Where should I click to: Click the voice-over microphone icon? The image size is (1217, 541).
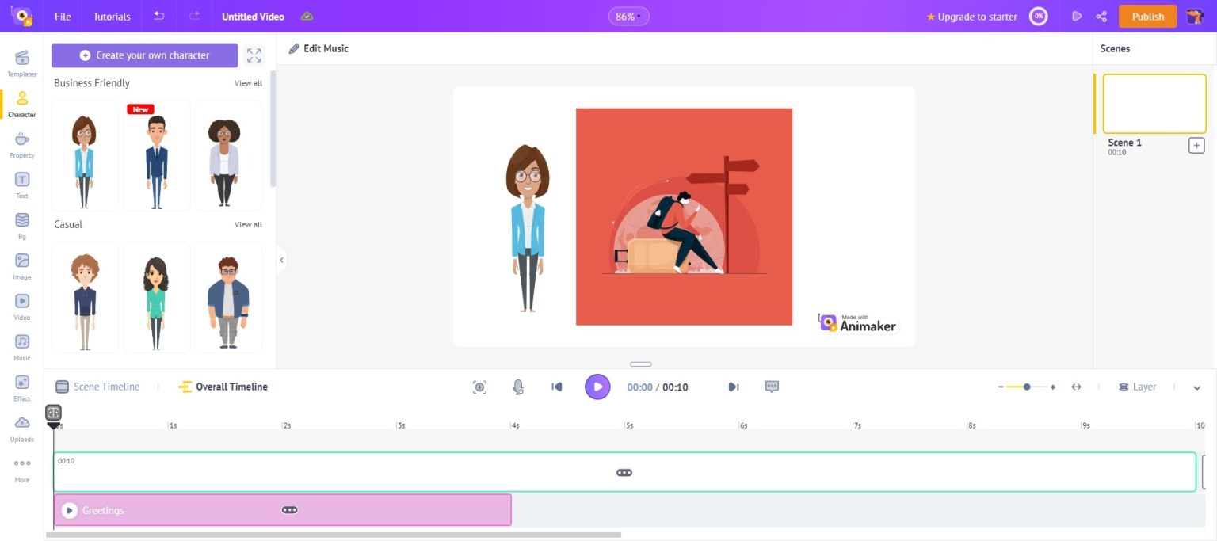pos(518,387)
